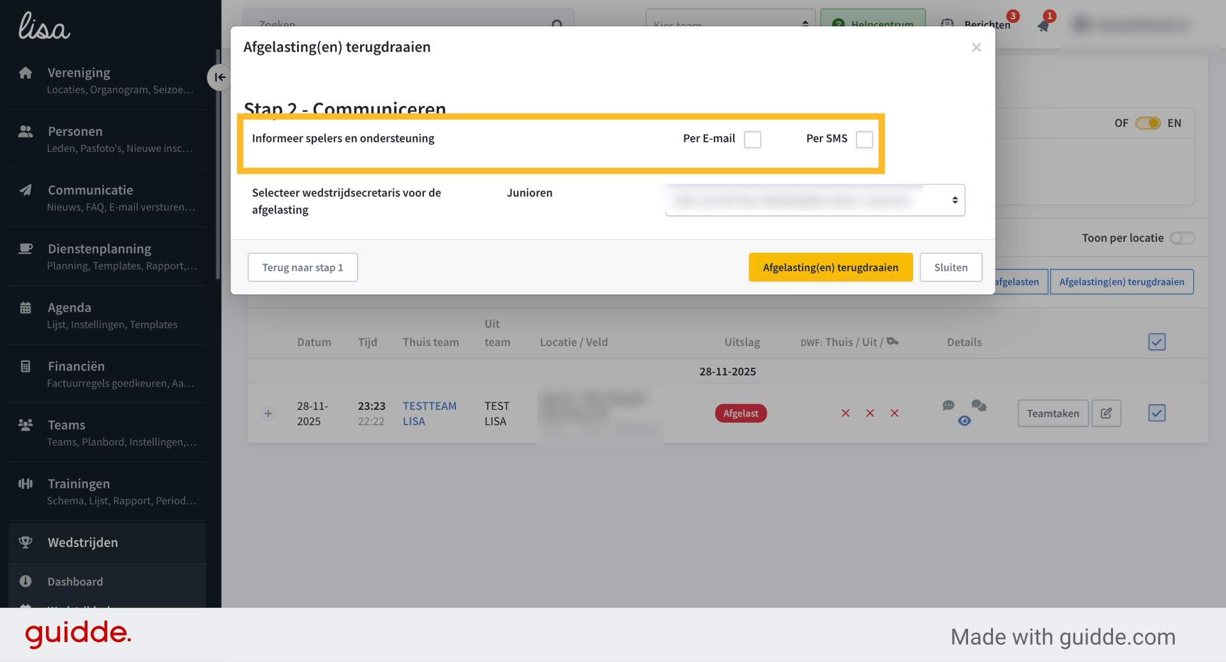The image size is (1226, 662).
Task: Click the first red X under DWF Thuis
Action: click(845, 413)
